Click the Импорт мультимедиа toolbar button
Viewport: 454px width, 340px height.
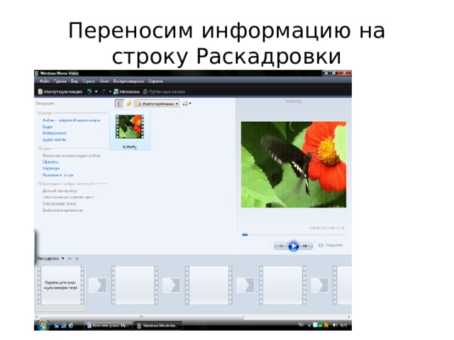[60, 91]
